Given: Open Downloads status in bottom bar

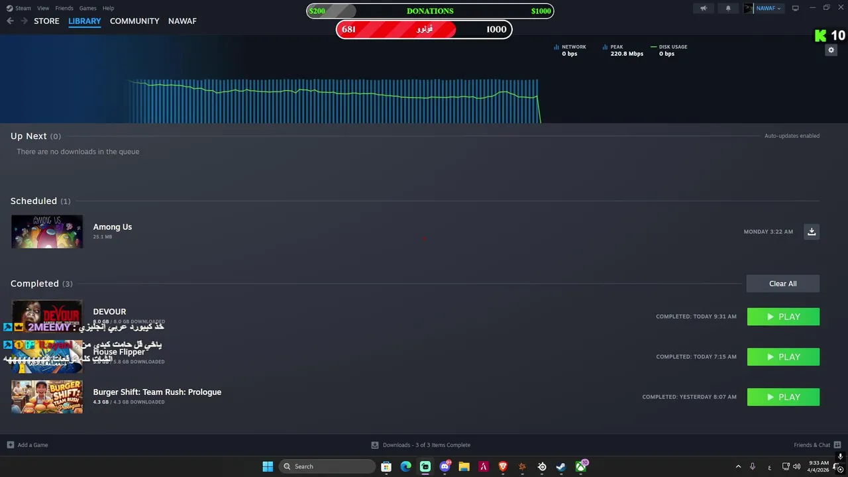Looking at the screenshot, I should pos(421,445).
